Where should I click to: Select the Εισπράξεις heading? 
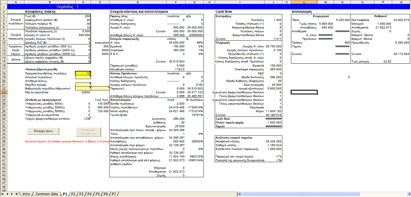coord(223,16)
